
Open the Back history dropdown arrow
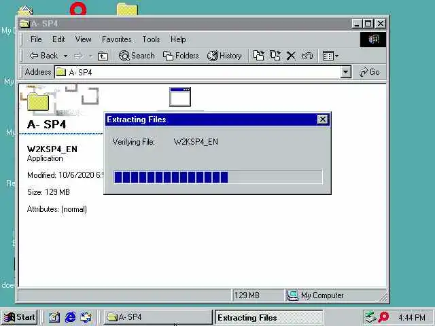point(65,56)
